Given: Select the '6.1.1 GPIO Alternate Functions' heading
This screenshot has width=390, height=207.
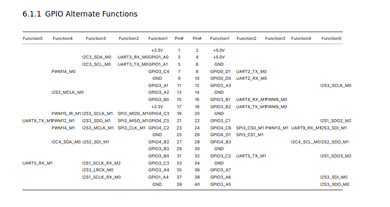Looking at the screenshot, I should click(x=80, y=14).
